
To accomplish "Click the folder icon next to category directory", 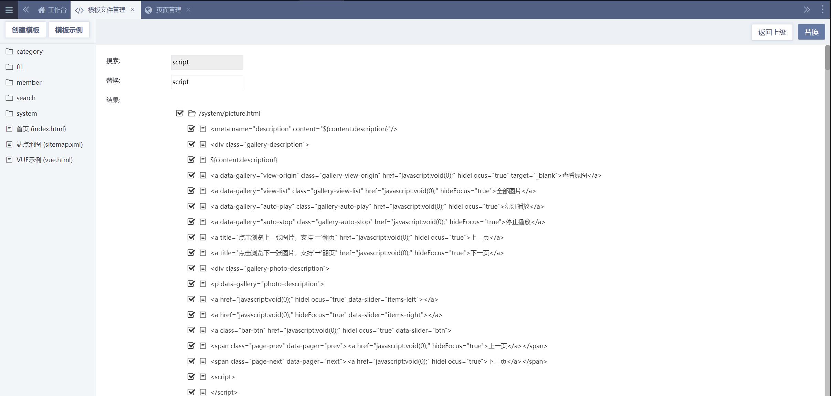I will [x=10, y=51].
